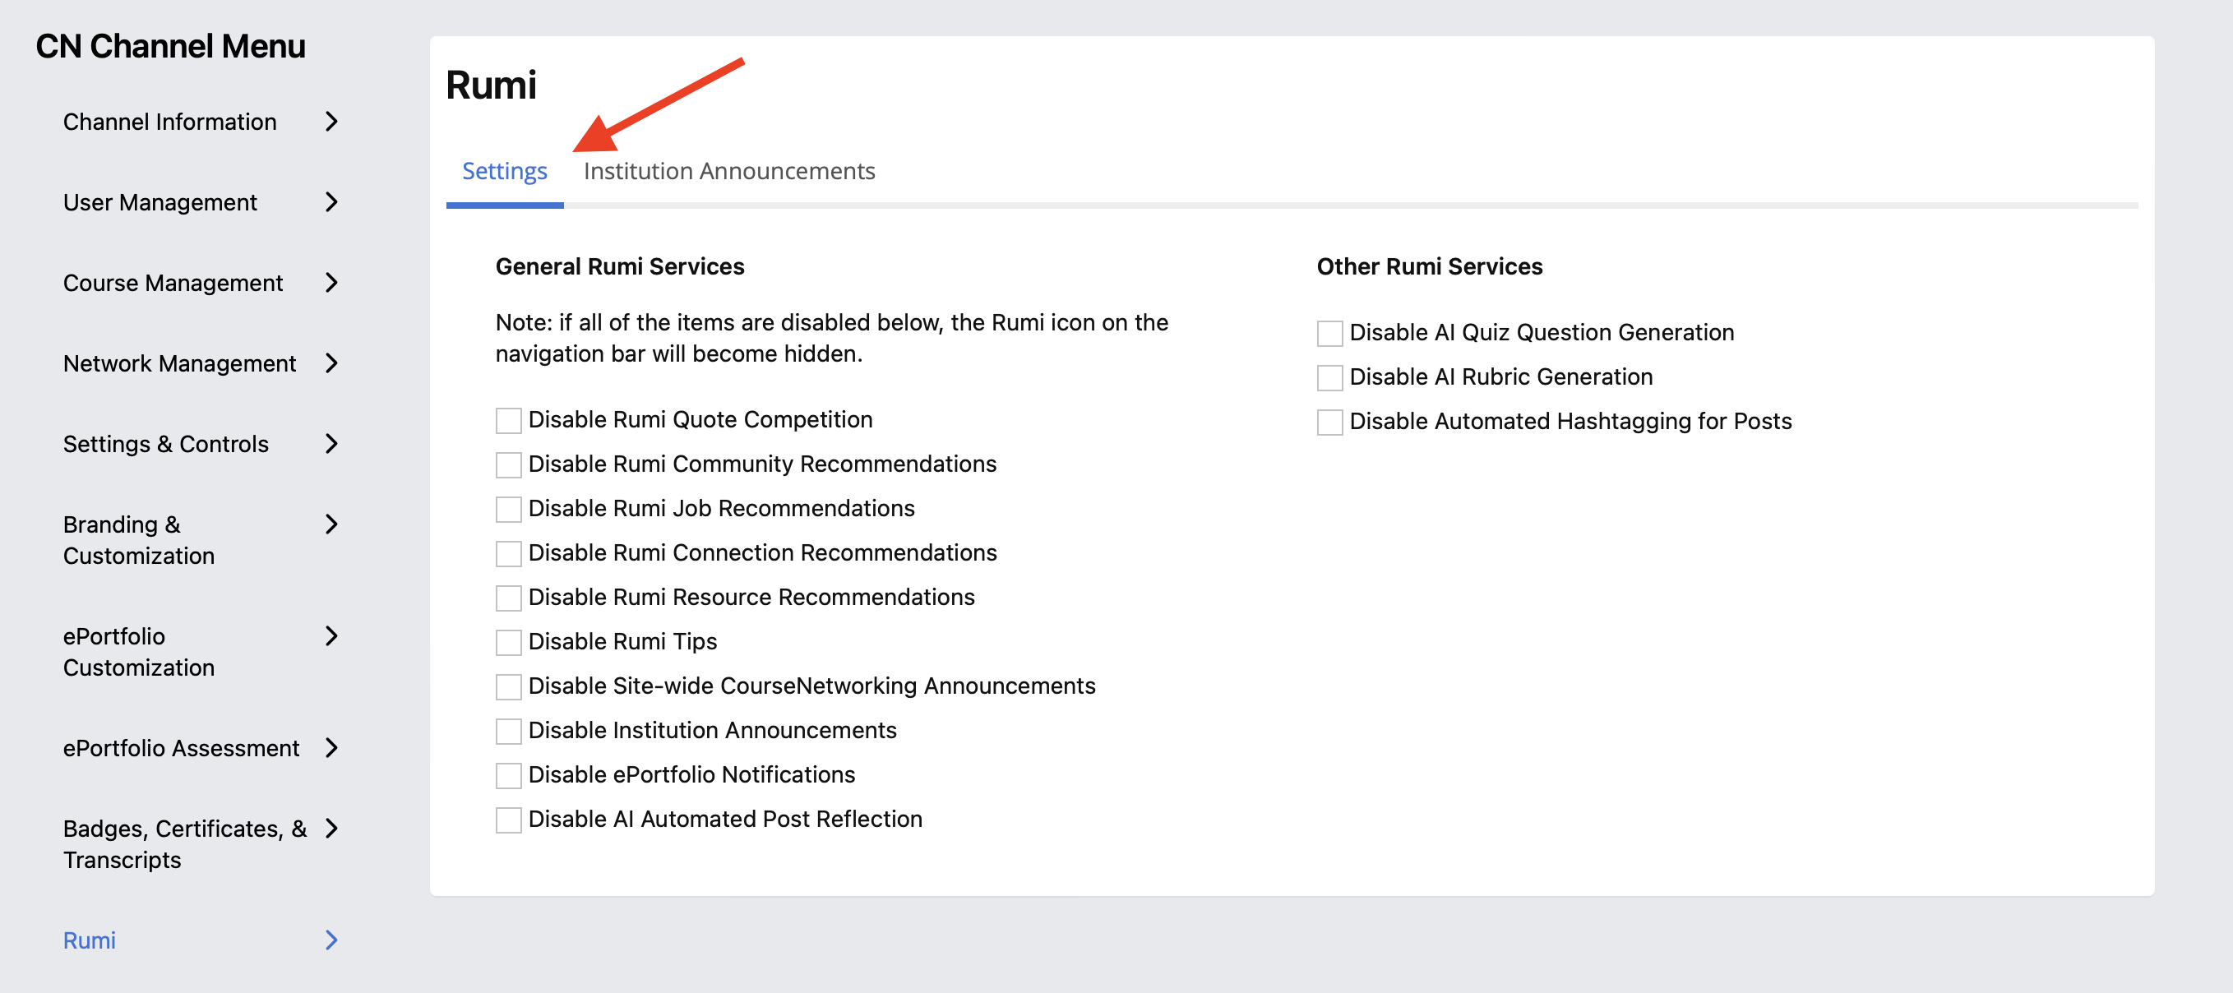The width and height of the screenshot is (2233, 993).
Task: Click the note about hidden Rumi icon
Action: [x=831, y=338]
